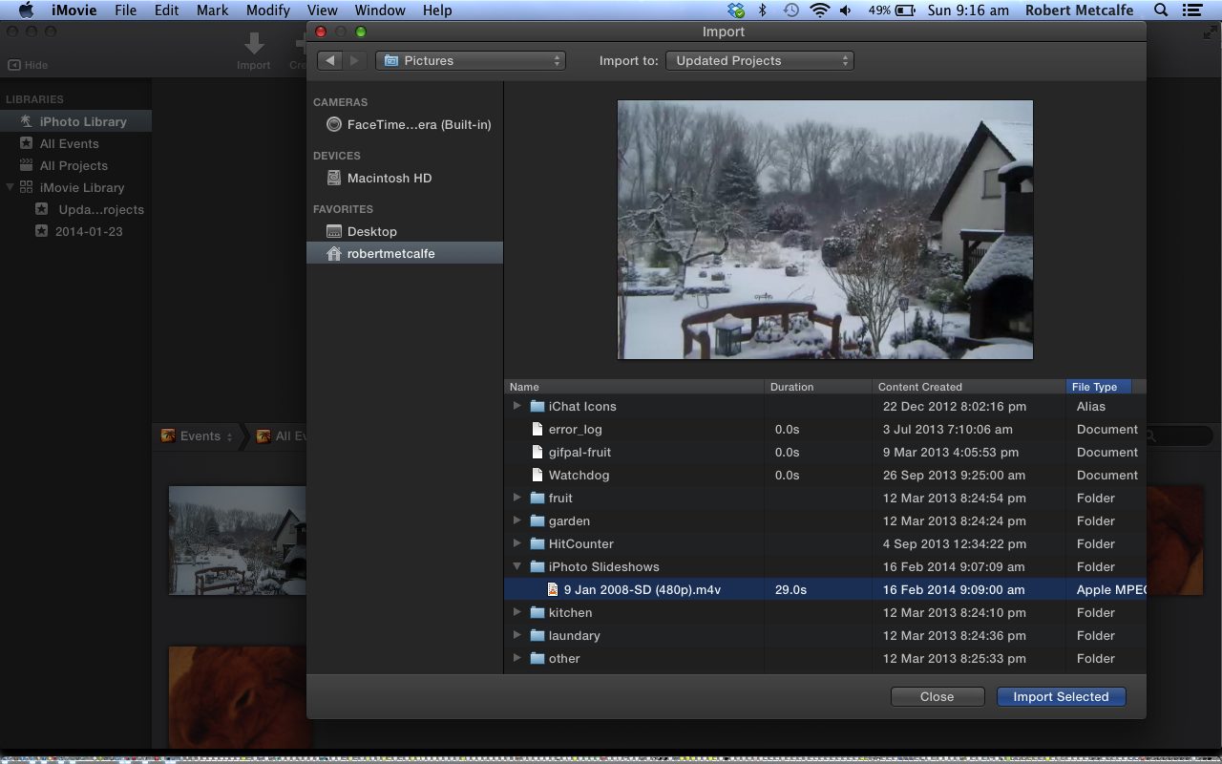Click the garden folder icon
The width and height of the screenshot is (1222, 764).
pos(537,520)
